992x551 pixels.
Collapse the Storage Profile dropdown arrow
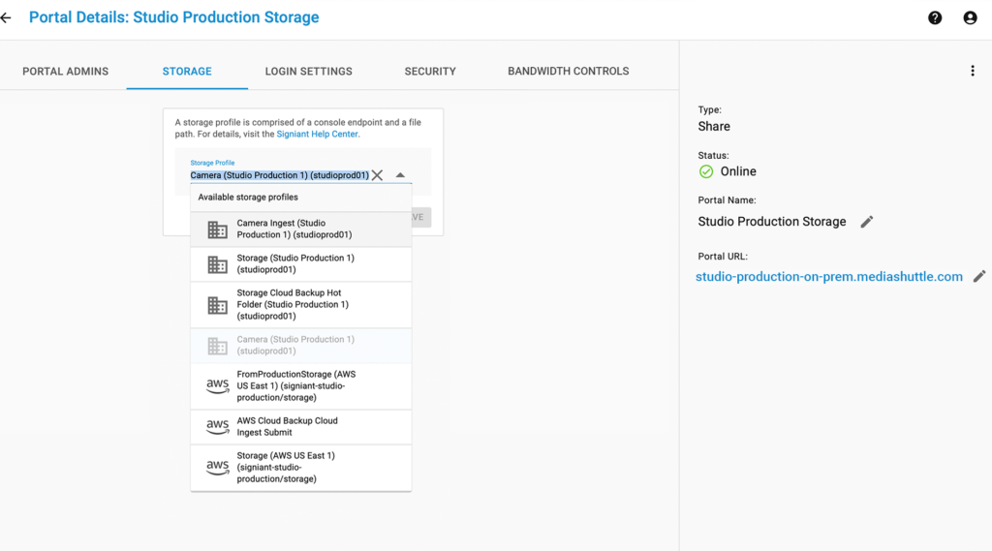(400, 175)
